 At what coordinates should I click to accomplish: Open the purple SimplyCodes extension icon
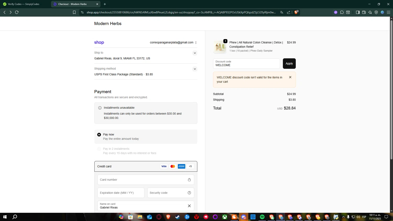pyautogui.click(x=336, y=12)
